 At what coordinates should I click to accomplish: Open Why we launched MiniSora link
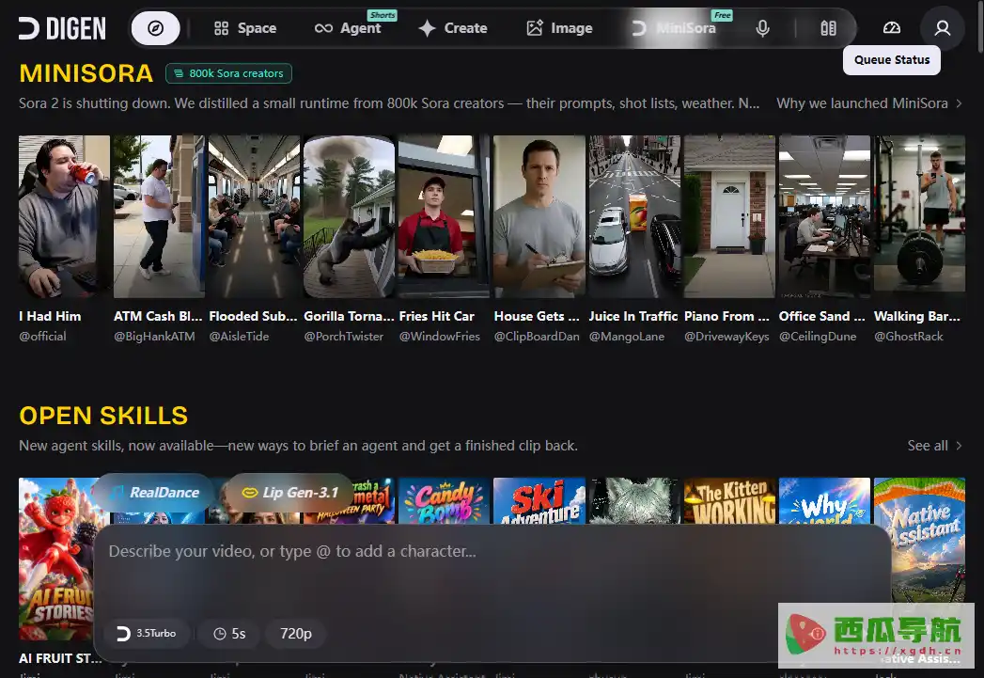(x=868, y=102)
